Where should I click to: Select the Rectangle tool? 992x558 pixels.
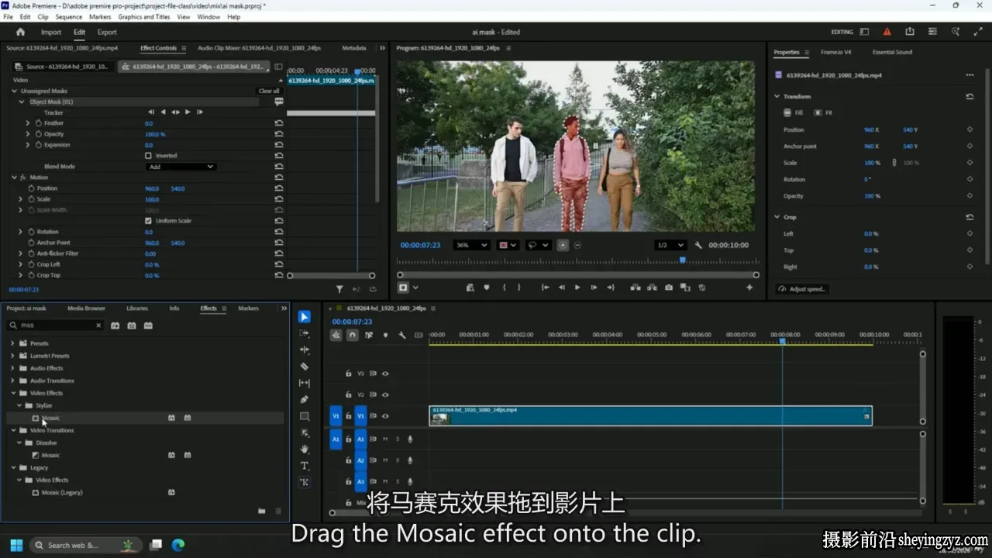(x=305, y=416)
